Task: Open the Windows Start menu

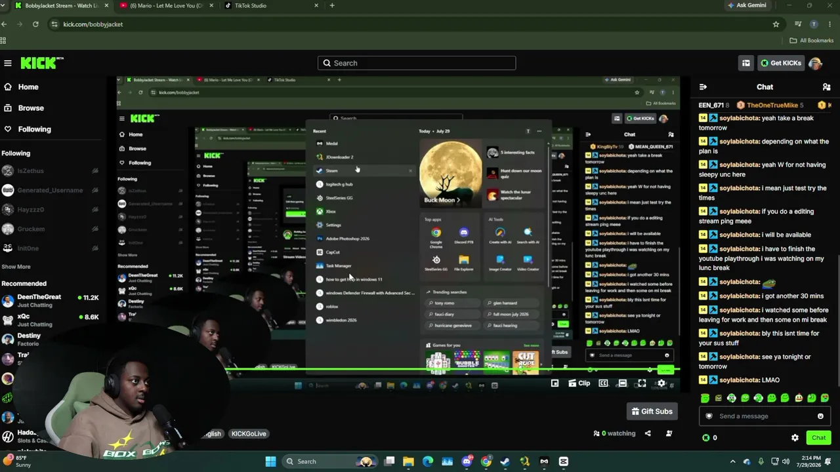Action: (270, 462)
